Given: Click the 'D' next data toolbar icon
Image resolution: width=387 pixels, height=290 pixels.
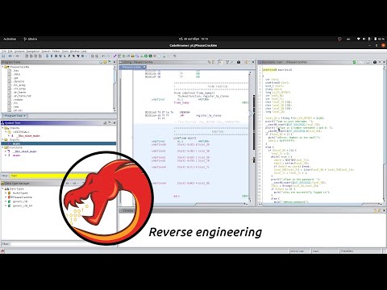Looking at the screenshot, I should [56, 56].
